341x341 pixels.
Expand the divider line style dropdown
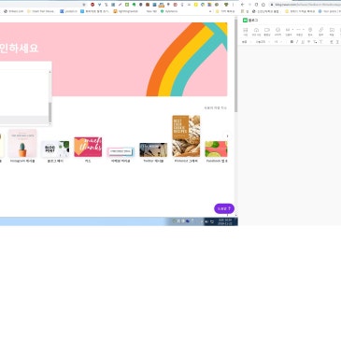coord(304,30)
